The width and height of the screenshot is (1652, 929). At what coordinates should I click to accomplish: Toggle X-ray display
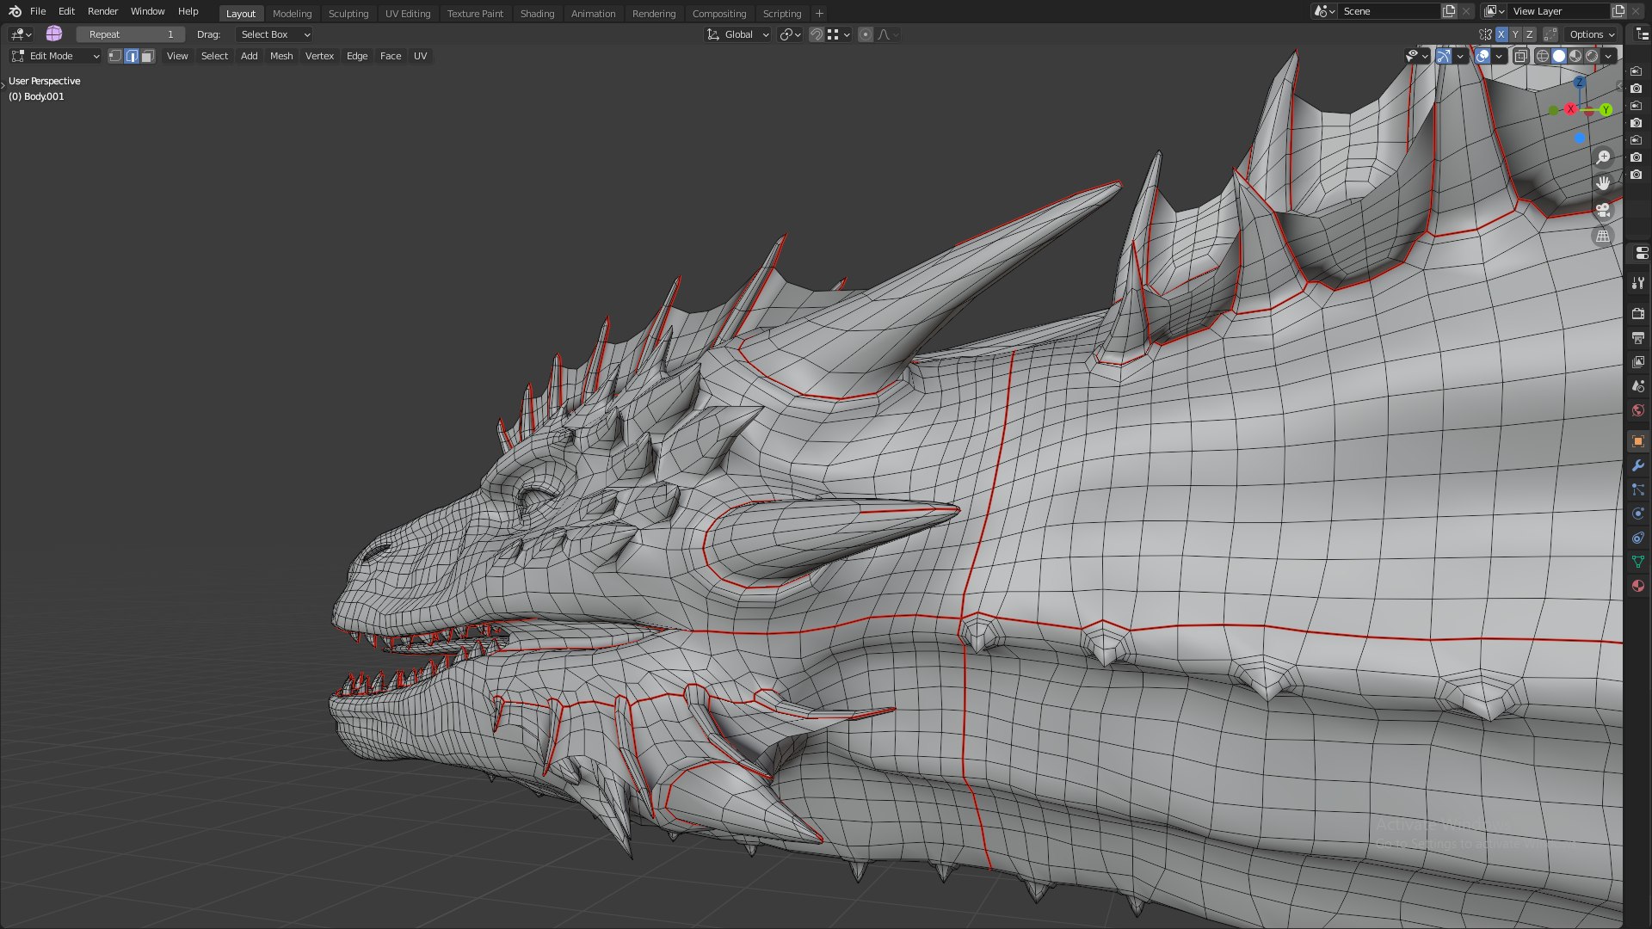tap(1520, 56)
